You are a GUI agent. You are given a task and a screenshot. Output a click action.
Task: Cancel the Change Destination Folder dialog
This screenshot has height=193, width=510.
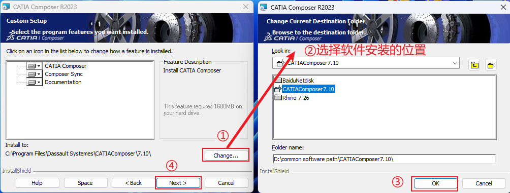pos(484,183)
